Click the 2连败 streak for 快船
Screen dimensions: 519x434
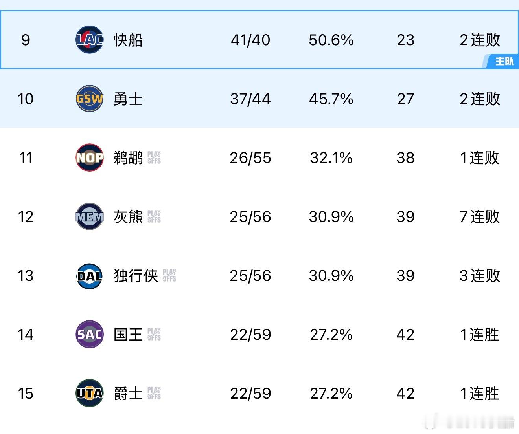click(479, 39)
